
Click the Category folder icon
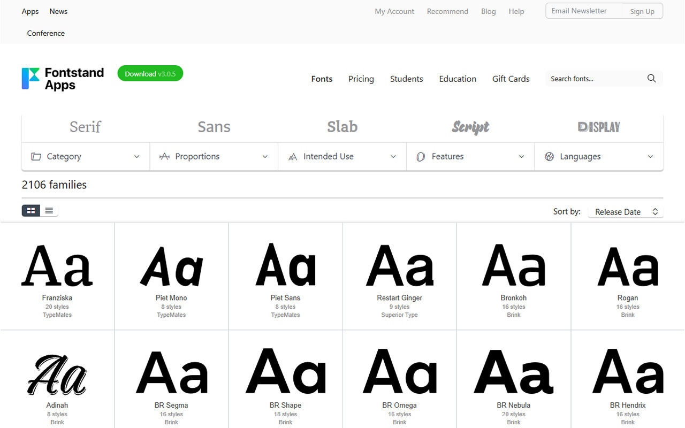(x=36, y=157)
